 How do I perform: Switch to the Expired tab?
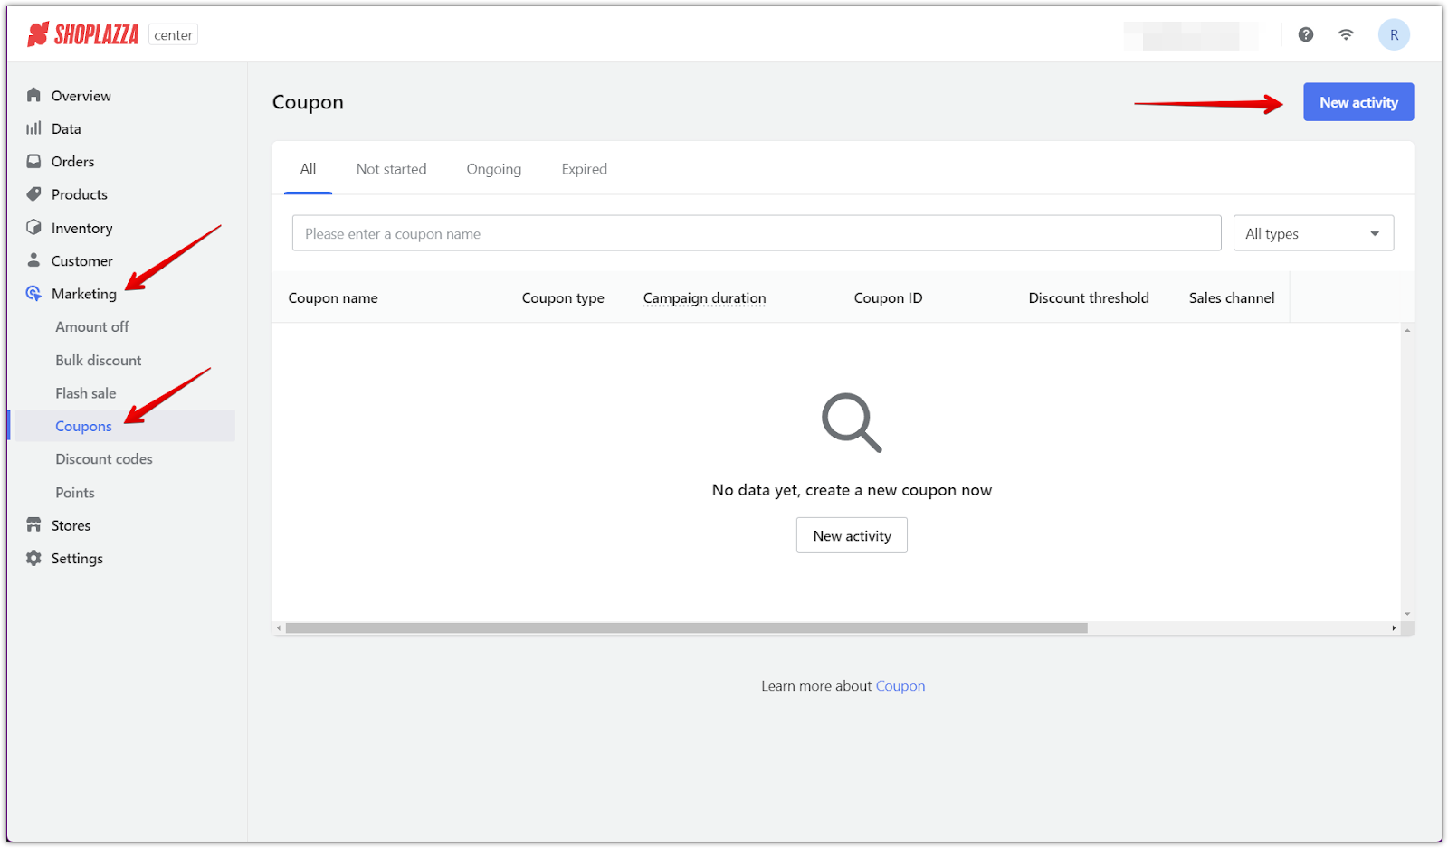[x=584, y=168]
